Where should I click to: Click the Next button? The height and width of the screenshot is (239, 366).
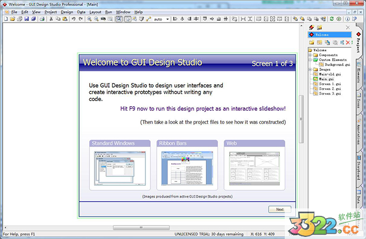point(279,209)
